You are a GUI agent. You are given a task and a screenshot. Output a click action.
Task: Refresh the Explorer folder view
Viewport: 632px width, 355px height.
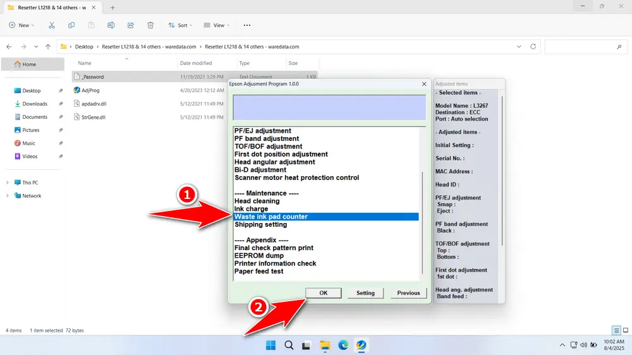coord(533,47)
